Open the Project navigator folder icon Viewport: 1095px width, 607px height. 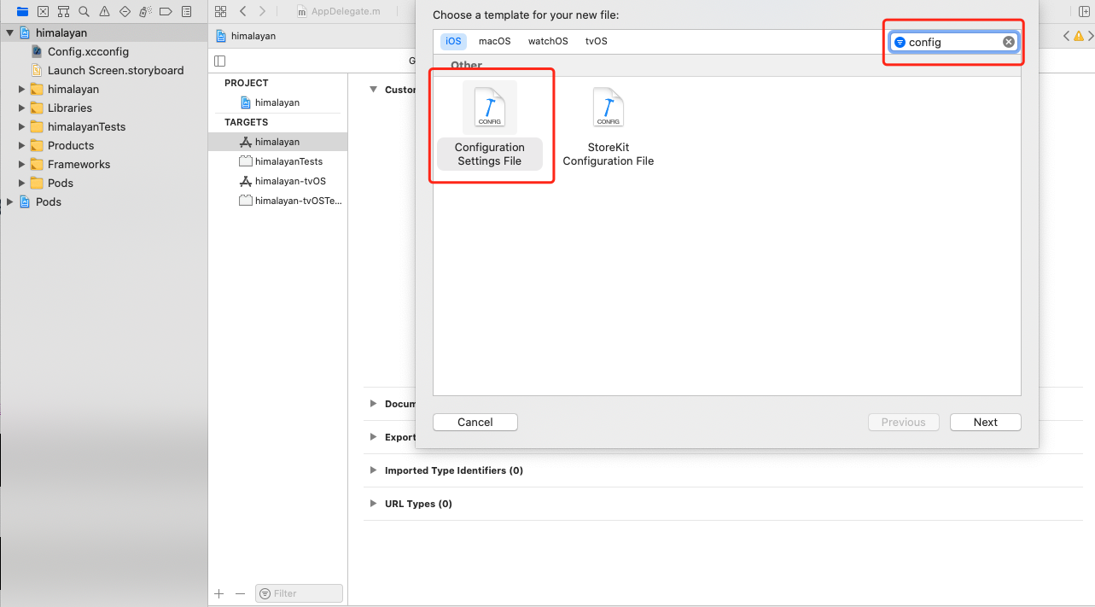pyautogui.click(x=22, y=11)
